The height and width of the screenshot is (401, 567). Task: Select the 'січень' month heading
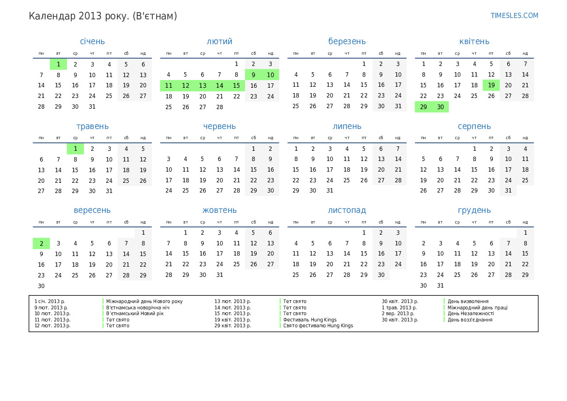pos(92,41)
